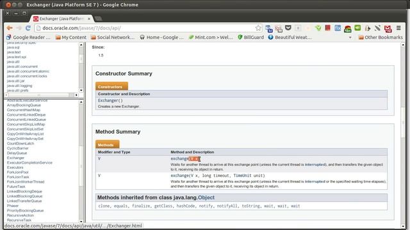410x230 pixels.
Task: Open the java.sql package link
Action: click(x=13, y=47)
